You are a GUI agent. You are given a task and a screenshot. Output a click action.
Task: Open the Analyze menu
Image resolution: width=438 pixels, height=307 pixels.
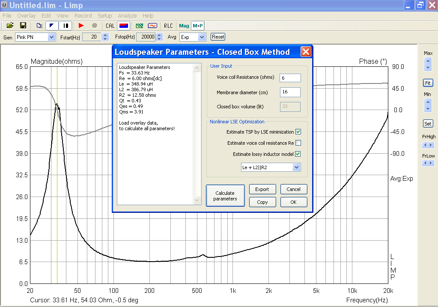coord(127,16)
